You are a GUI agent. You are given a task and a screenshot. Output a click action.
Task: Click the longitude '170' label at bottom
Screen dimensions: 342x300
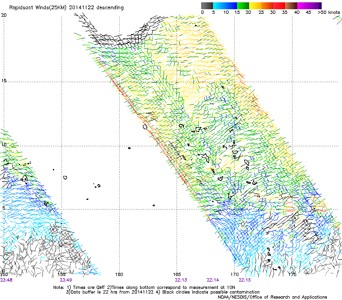click(x=234, y=274)
